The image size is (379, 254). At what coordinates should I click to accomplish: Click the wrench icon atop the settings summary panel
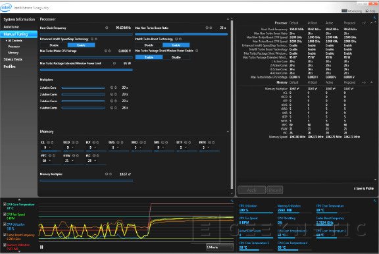pos(375,18)
